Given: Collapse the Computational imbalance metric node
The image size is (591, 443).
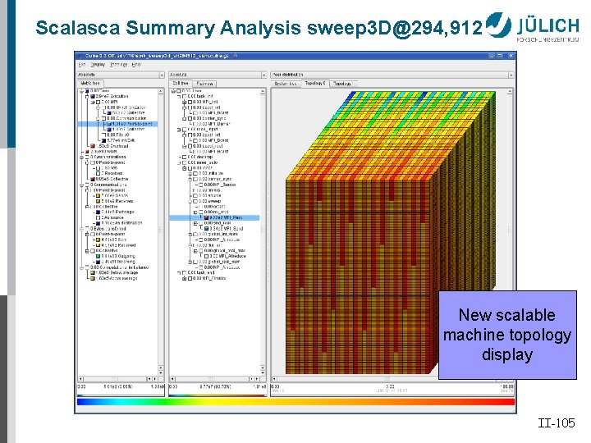Looking at the screenshot, I should (x=81, y=267).
